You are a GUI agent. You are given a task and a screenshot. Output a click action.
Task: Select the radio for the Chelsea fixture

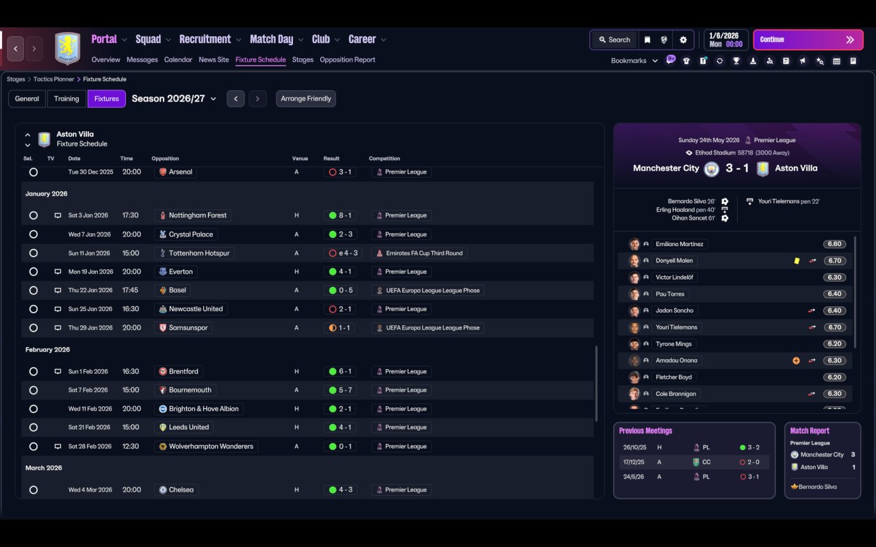coord(34,490)
